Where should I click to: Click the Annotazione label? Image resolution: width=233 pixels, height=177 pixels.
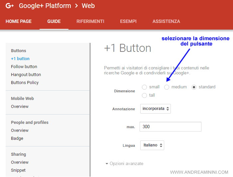pos(124,109)
